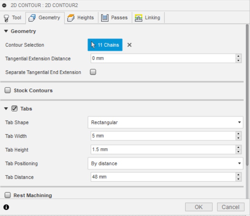Image resolution: width=250 pixels, height=216 pixels.
Task: Click the Cancel button
Action: (x=231, y=207)
